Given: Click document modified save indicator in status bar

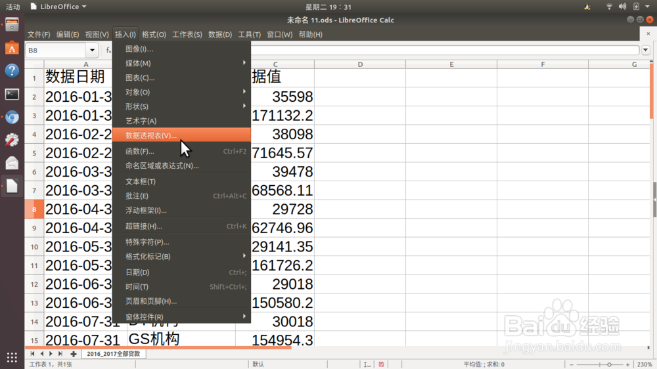Looking at the screenshot, I should pyautogui.click(x=381, y=364).
